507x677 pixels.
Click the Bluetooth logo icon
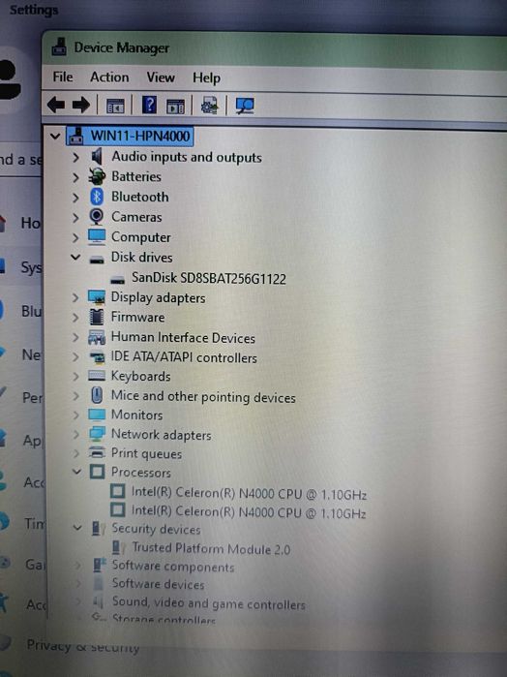pyautogui.click(x=97, y=197)
